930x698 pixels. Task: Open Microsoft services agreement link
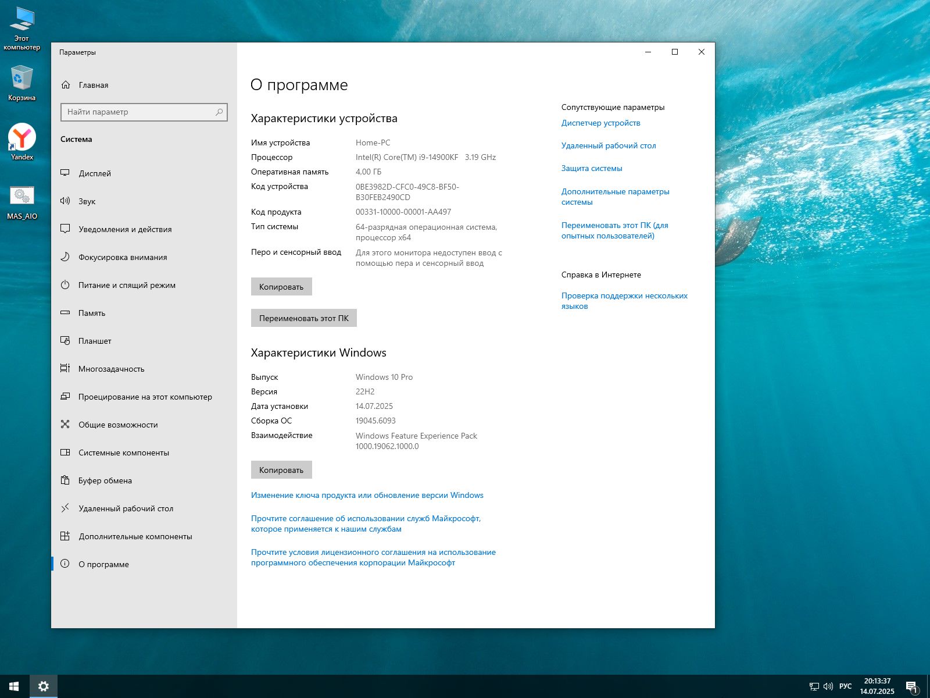(366, 523)
